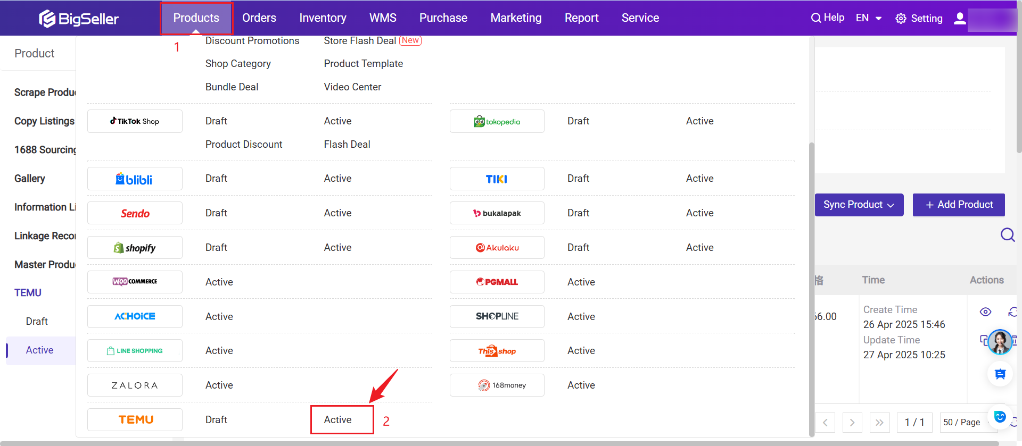The height and width of the screenshot is (446, 1022).
Task: Select the Tokopedia platform logo
Action: click(497, 121)
